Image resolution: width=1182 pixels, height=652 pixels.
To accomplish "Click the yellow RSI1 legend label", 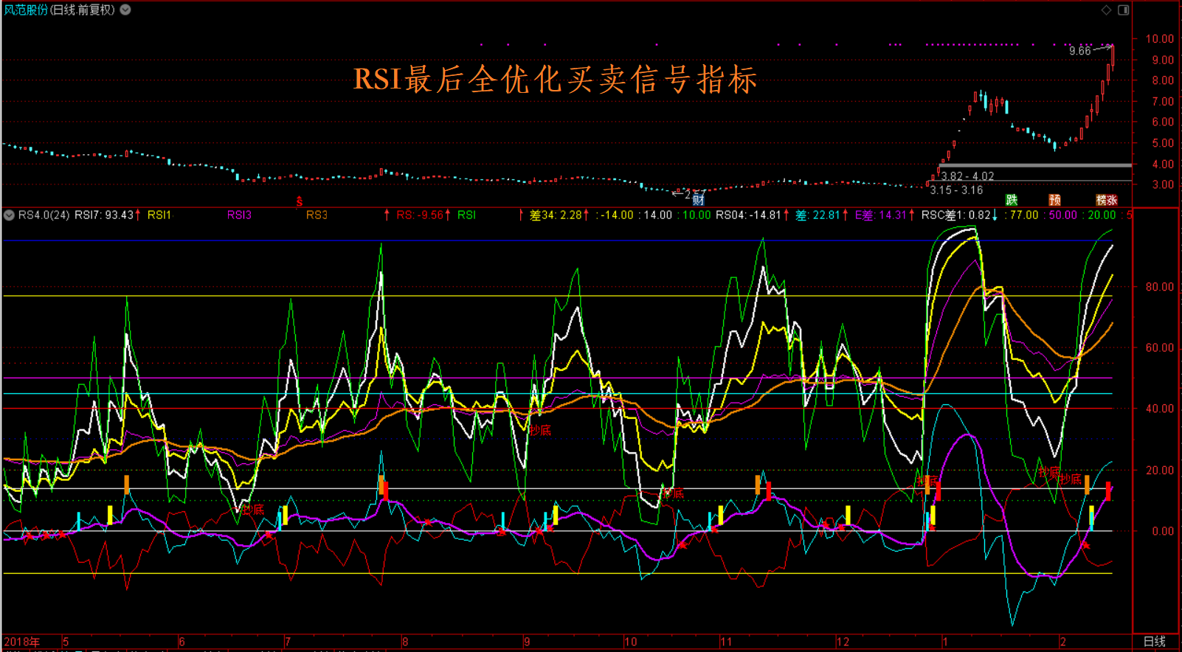I will (159, 215).
